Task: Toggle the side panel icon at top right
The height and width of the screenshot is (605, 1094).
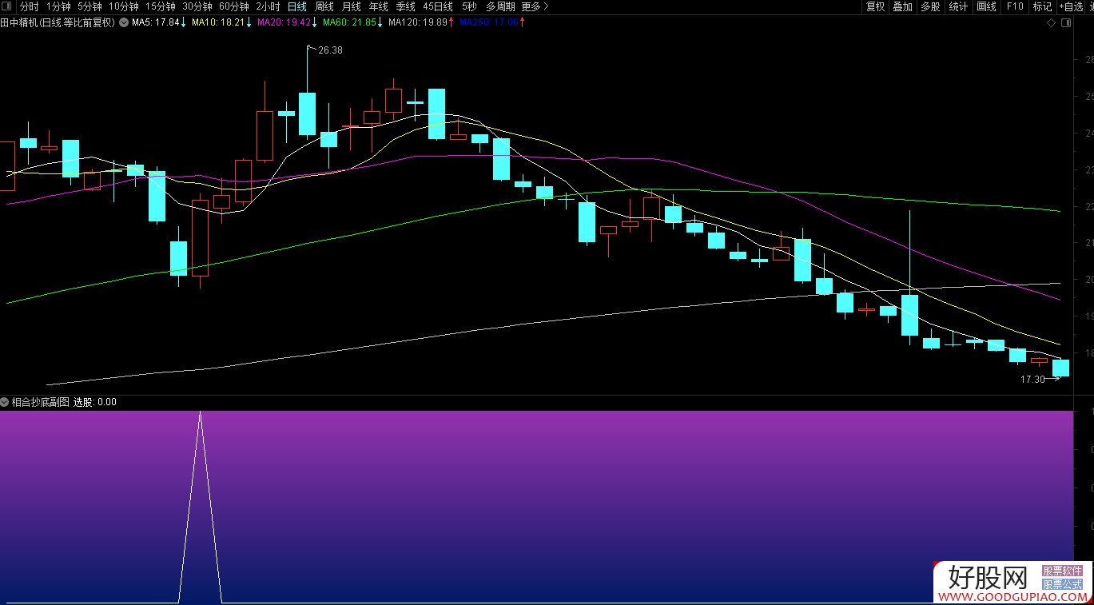Action: pyautogui.click(x=1064, y=23)
